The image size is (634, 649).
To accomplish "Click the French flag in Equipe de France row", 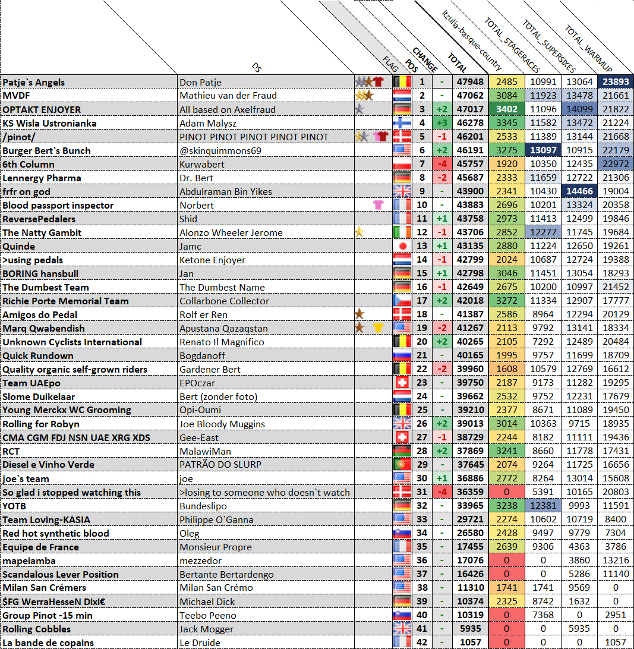I will [x=402, y=547].
